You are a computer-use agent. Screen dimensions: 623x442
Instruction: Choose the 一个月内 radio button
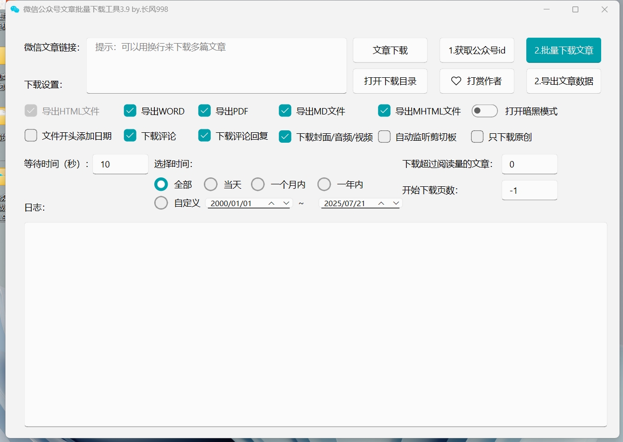coord(258,184)
